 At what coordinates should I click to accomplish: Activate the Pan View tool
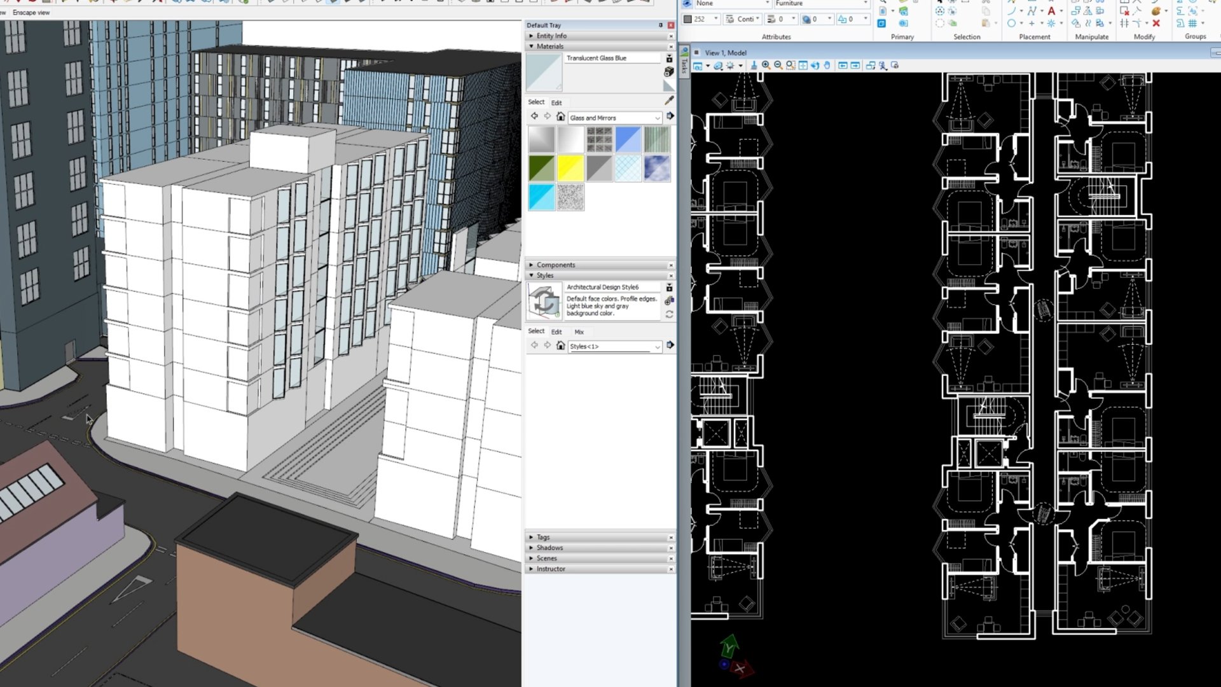point(827,65)
